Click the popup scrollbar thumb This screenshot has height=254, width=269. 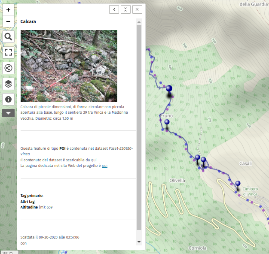[x=139, y=127]
